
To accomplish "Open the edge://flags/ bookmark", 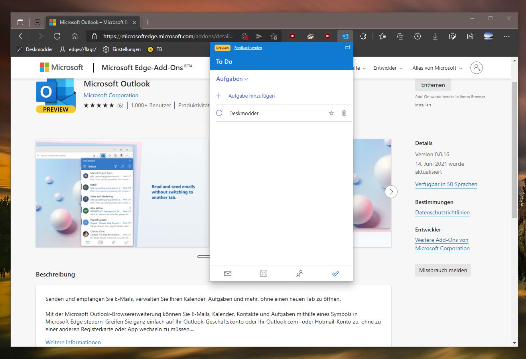I will click(78, 49).
